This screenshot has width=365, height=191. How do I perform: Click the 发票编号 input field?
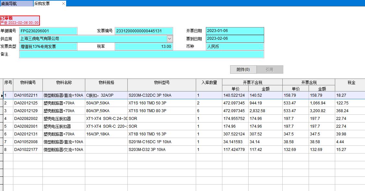point(144,31)
